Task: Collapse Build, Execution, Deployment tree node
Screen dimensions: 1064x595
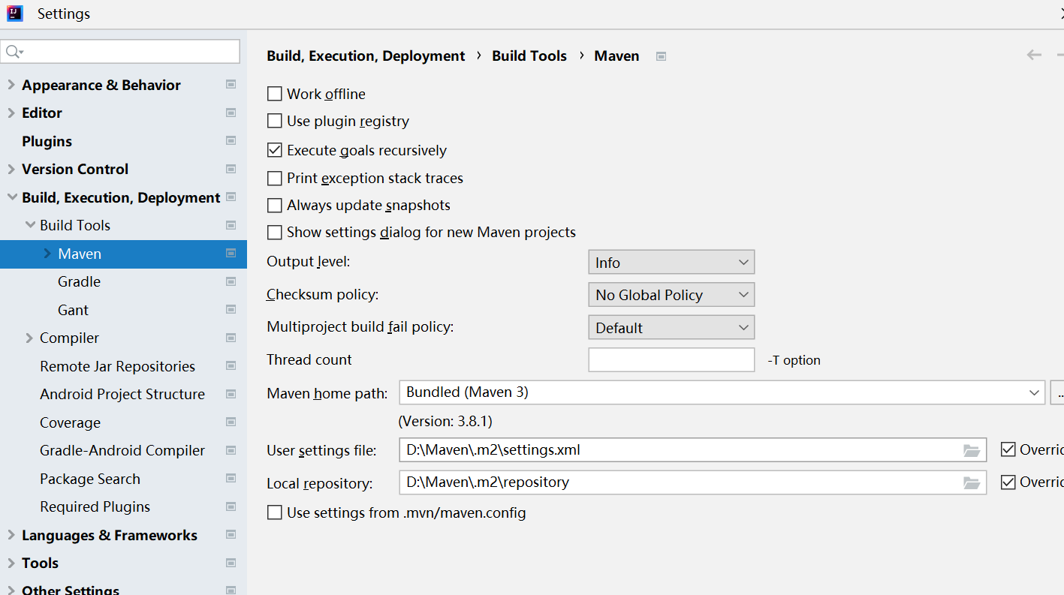Action: (11, 197)
